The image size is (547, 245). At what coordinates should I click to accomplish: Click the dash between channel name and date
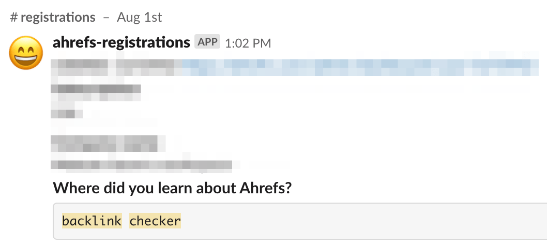(x=106, y=17)
